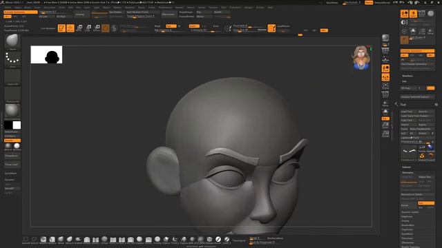Switch to Rotate transform icon

coord(97,28)
